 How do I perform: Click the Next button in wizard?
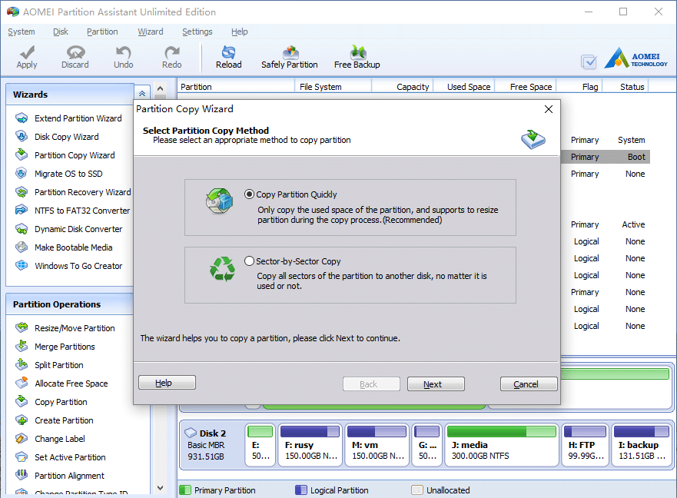click(436, 384)
